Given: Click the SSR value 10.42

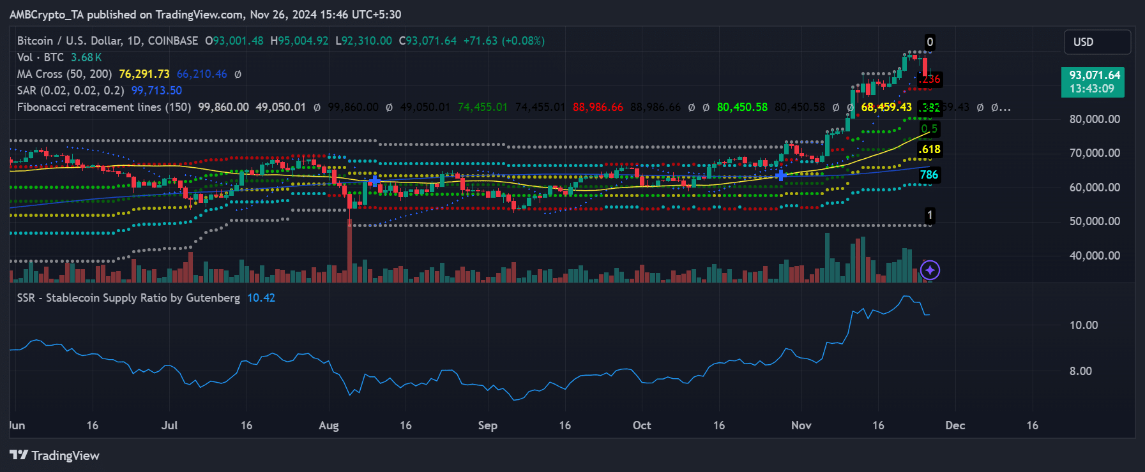Looking at the screenshot, I should pyautogui.click(x=261, y=298).
